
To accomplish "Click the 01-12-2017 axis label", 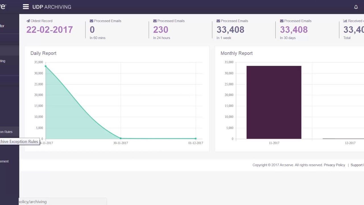I will [196, 143].
